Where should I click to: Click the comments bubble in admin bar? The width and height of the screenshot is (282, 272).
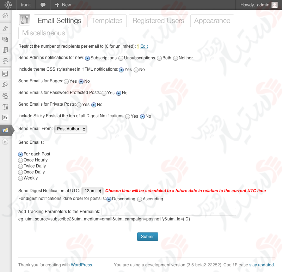43,5
